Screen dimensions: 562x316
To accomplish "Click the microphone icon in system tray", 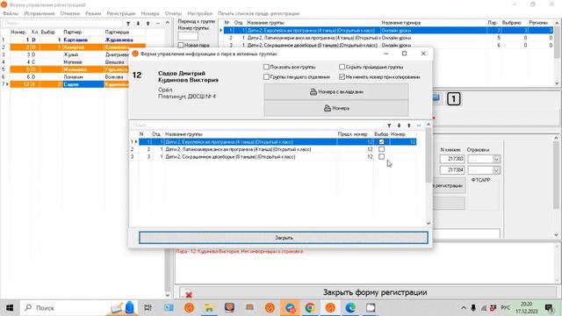I will click(473, 308).
